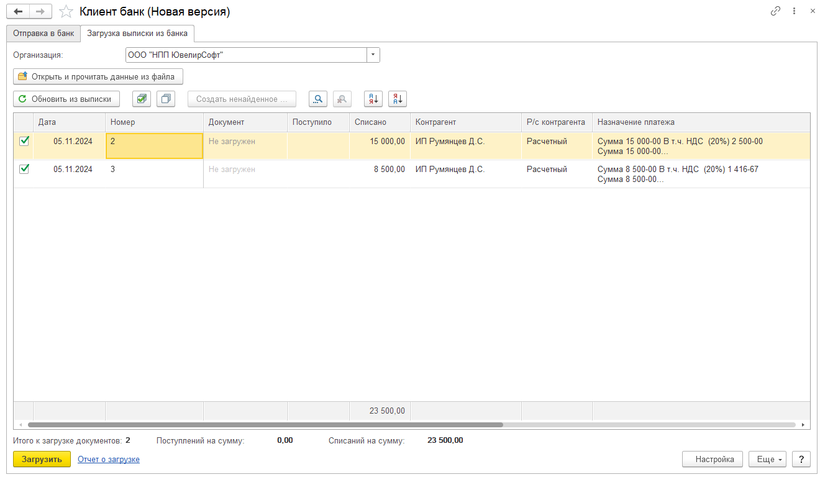Screen dimensions: 820x477
Task: Select the Загрузка выписки из банка tab
Action: [137, 34]
